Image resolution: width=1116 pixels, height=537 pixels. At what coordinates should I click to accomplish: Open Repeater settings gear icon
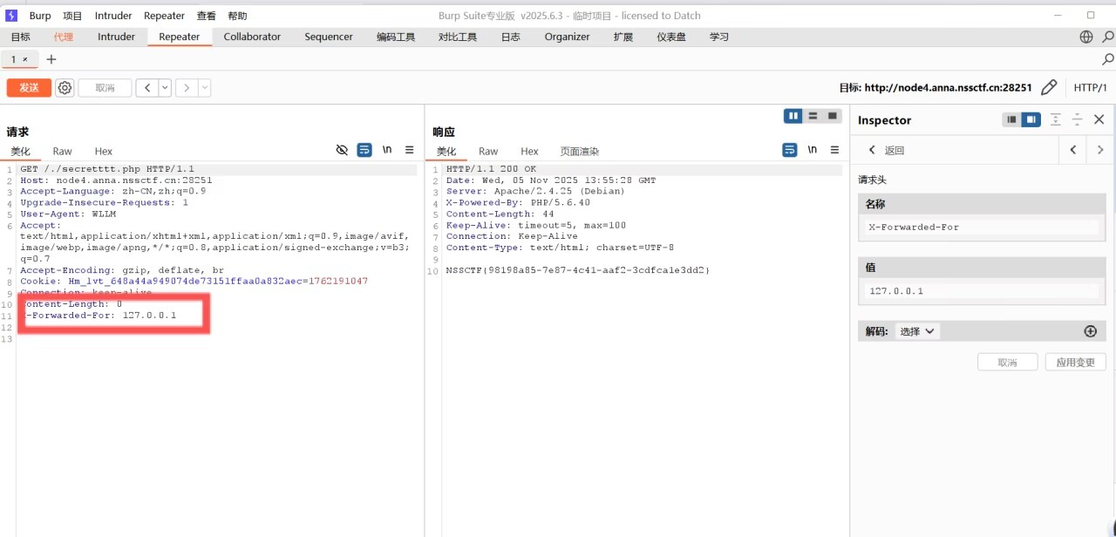(x=65, y=88)
